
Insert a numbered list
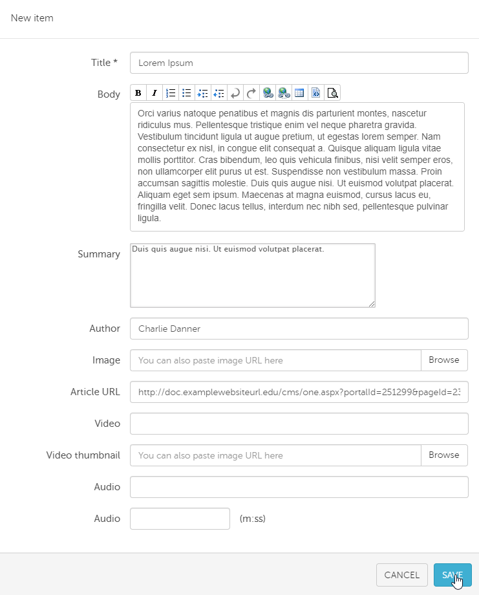pos(171,93)
